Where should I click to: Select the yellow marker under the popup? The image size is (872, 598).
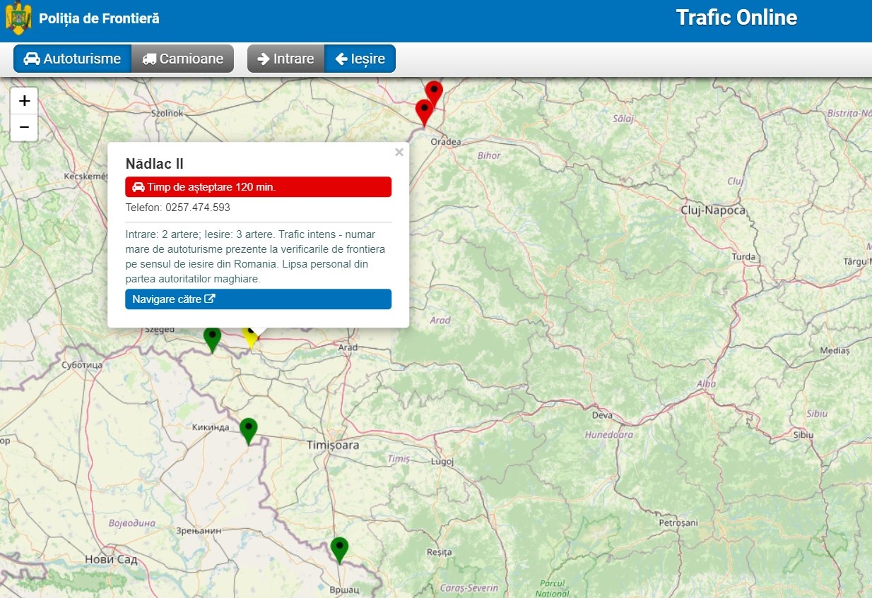249,339
